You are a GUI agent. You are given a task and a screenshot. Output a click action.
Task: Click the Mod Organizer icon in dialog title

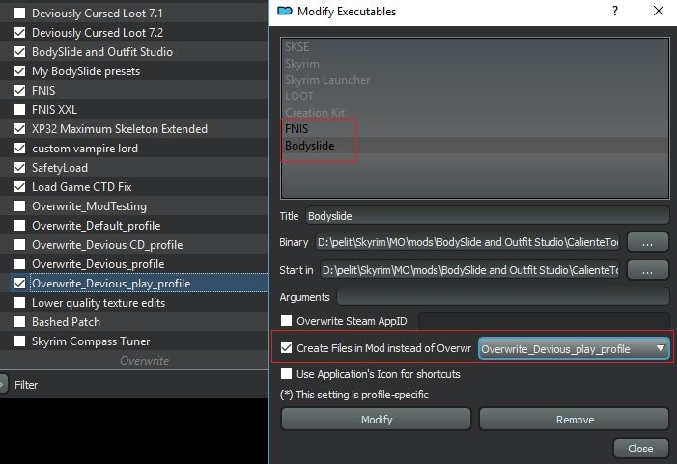285,11
